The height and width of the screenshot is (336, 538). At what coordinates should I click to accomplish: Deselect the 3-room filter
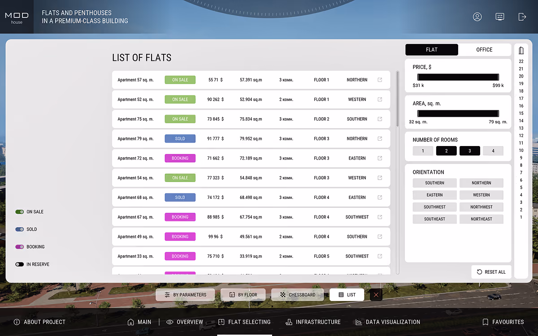click(470, 151)
